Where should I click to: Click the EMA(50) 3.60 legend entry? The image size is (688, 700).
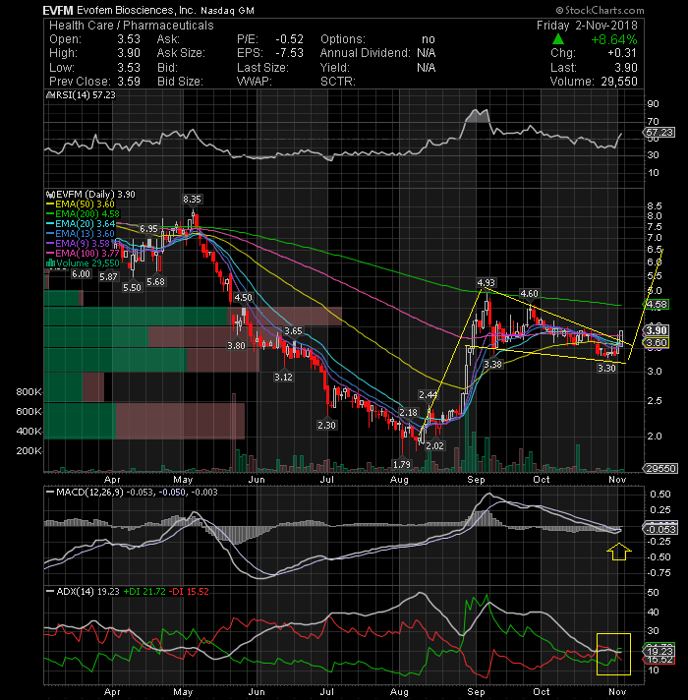pos(81,204)
